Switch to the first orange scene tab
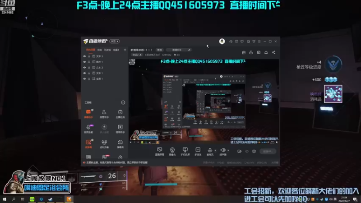The height and width of the screenshot is (203, 361). pyautogui.click(x=91, y=50)
